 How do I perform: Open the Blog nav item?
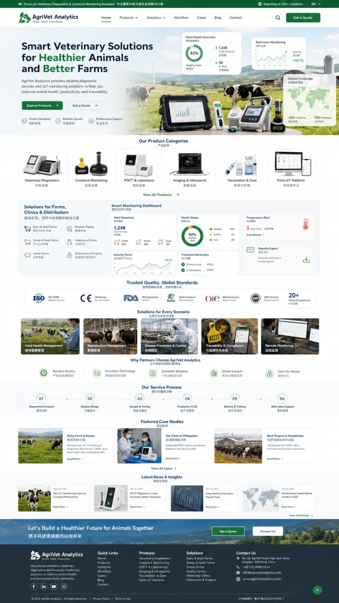tap(218, 18)
